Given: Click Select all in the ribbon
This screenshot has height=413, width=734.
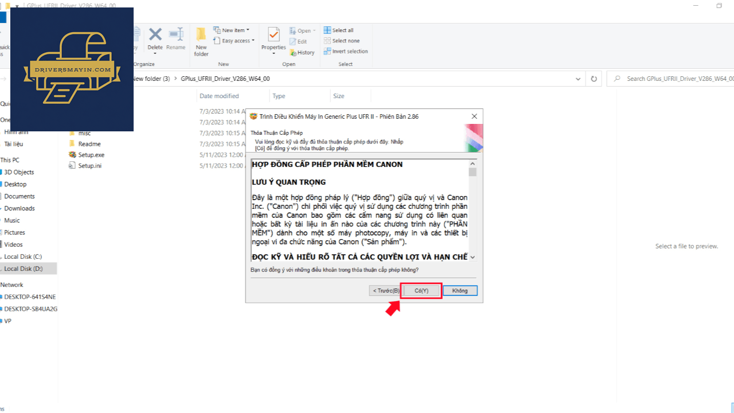Looking at the screenshot, I should 338,30.
